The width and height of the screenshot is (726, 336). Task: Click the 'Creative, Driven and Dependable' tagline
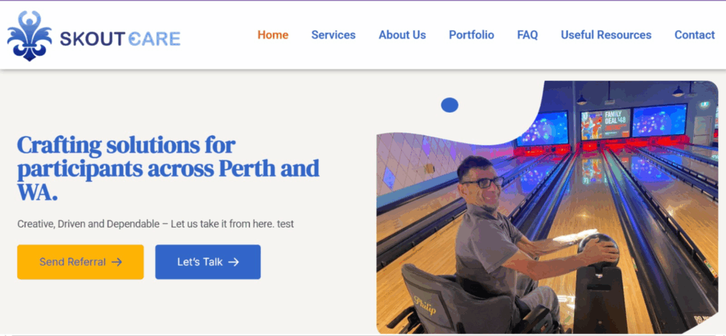155,224
